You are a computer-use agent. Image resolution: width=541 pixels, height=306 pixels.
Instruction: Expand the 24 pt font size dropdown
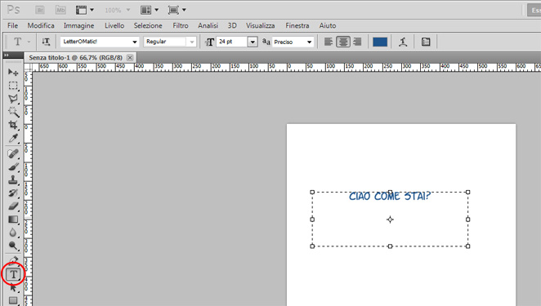(253, 42)
